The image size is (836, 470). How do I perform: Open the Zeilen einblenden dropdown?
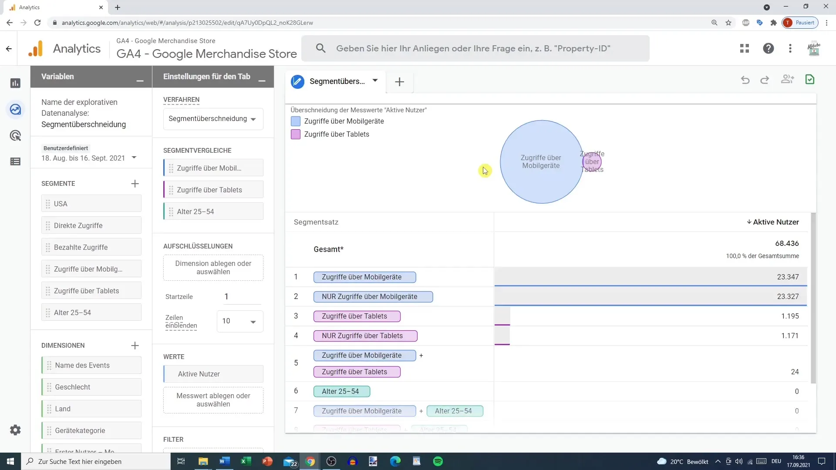pyautogui.click(x=240, y=321)
